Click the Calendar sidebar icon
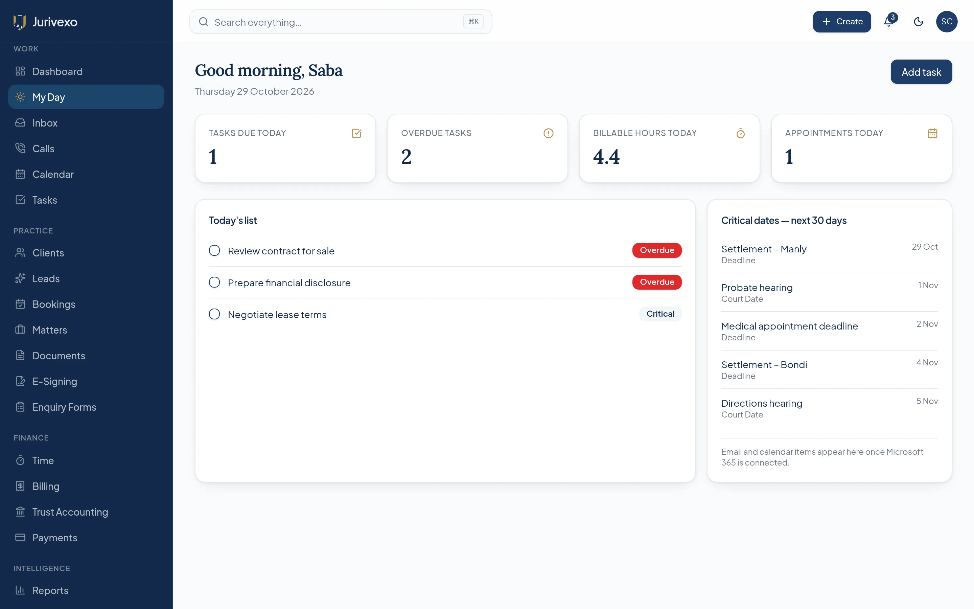 point(20,174)
